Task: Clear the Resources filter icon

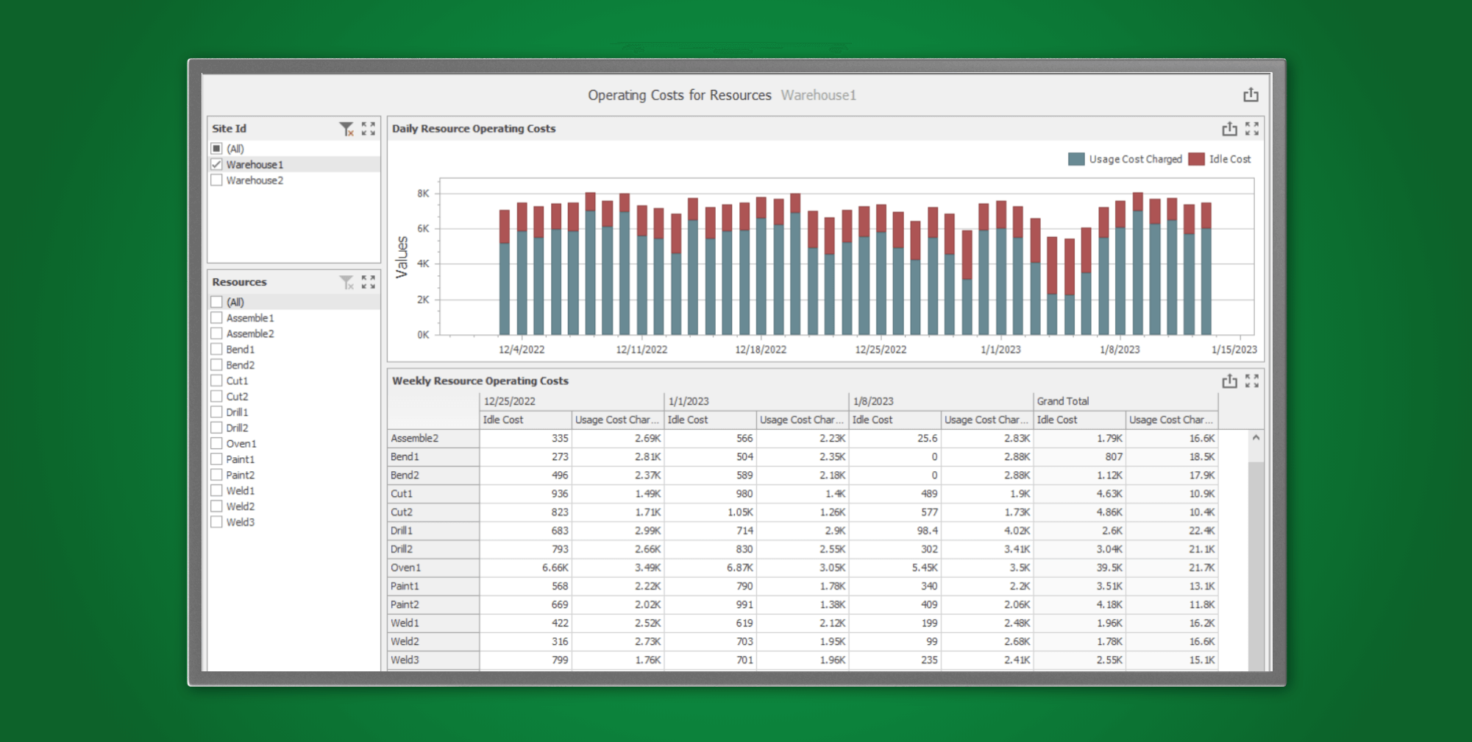Action: click(346, 282)
